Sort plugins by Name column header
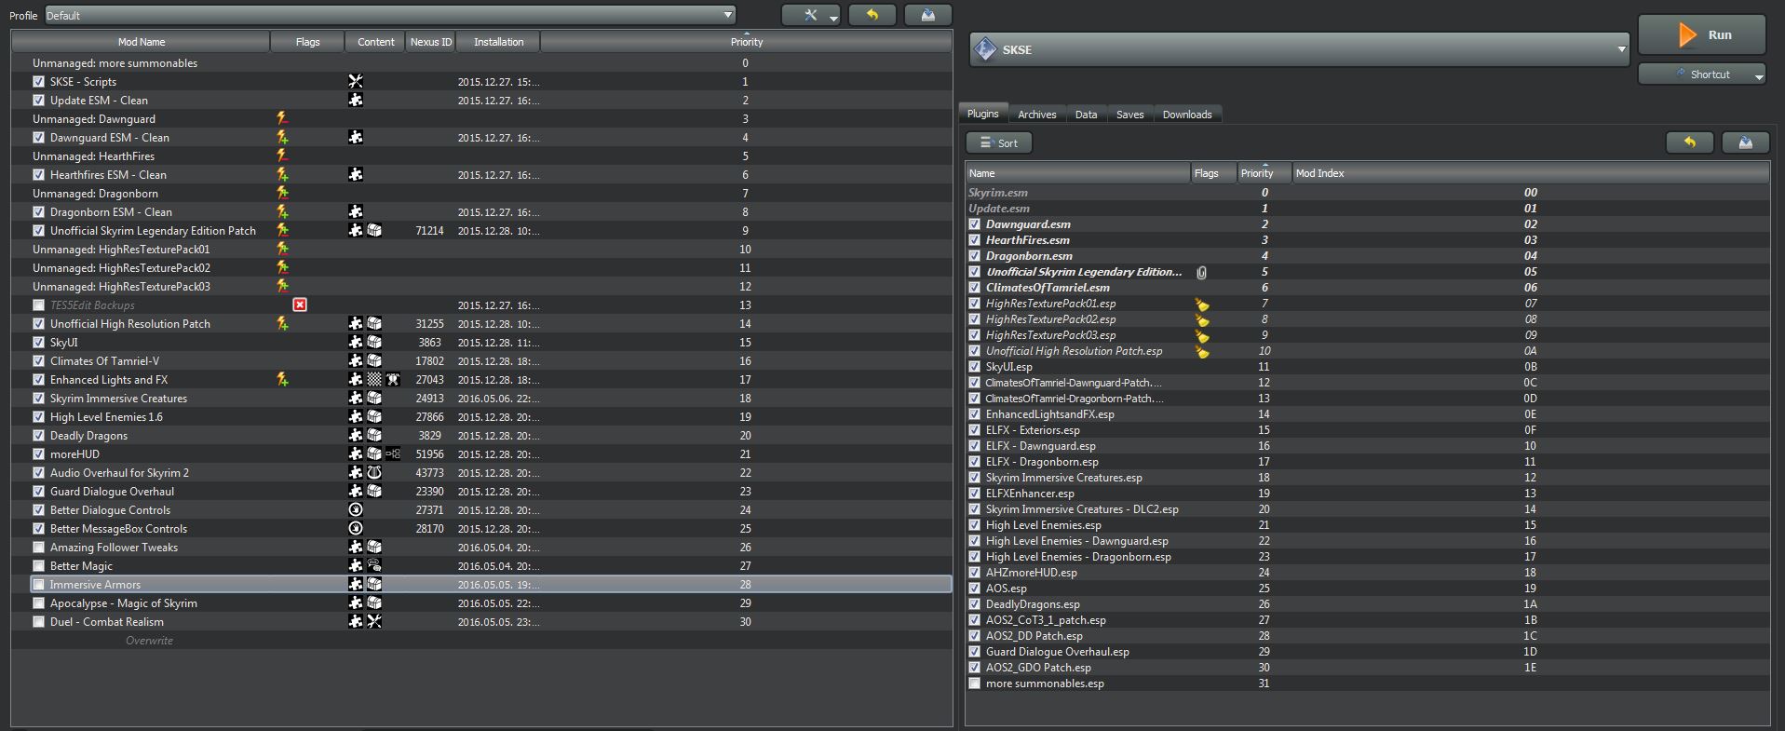The height and width of the screenshot is (731, 1785). (1078, 173)
